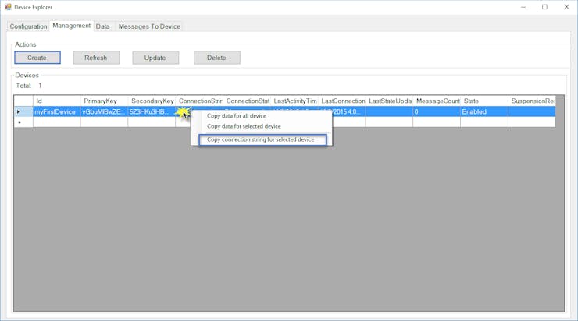This screenshot has height=321, width=578.
Task: Click the LastActivityTime column header
Action: pos(294,101)
